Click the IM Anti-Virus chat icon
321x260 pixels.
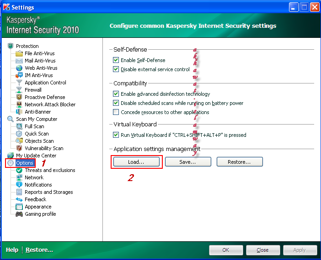[x=19, y=75]
